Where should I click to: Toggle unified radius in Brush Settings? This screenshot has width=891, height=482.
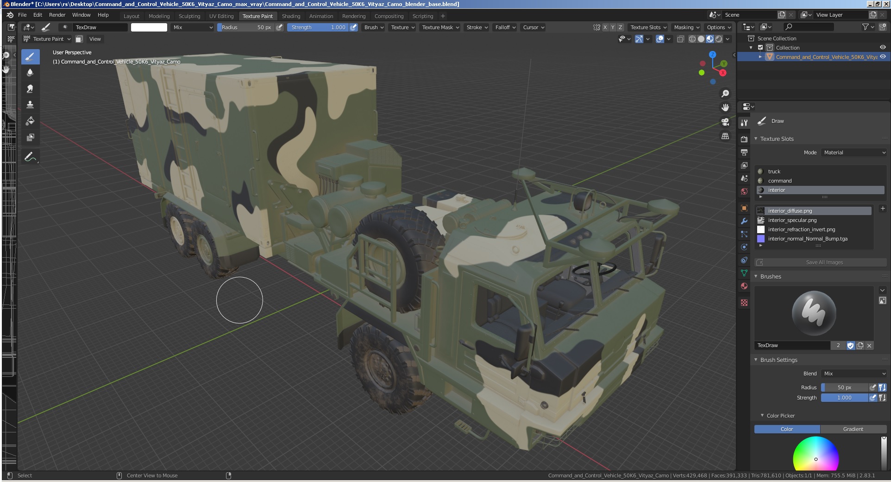click(x=882, y=387)
